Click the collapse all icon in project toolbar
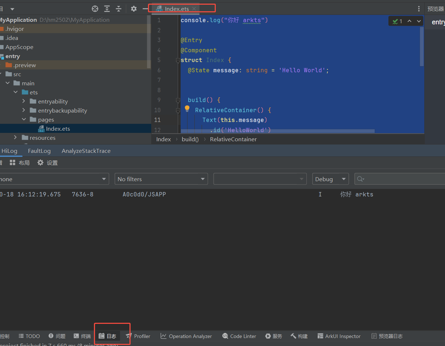This screenshot has width=445, height=346. coord(119,9)
